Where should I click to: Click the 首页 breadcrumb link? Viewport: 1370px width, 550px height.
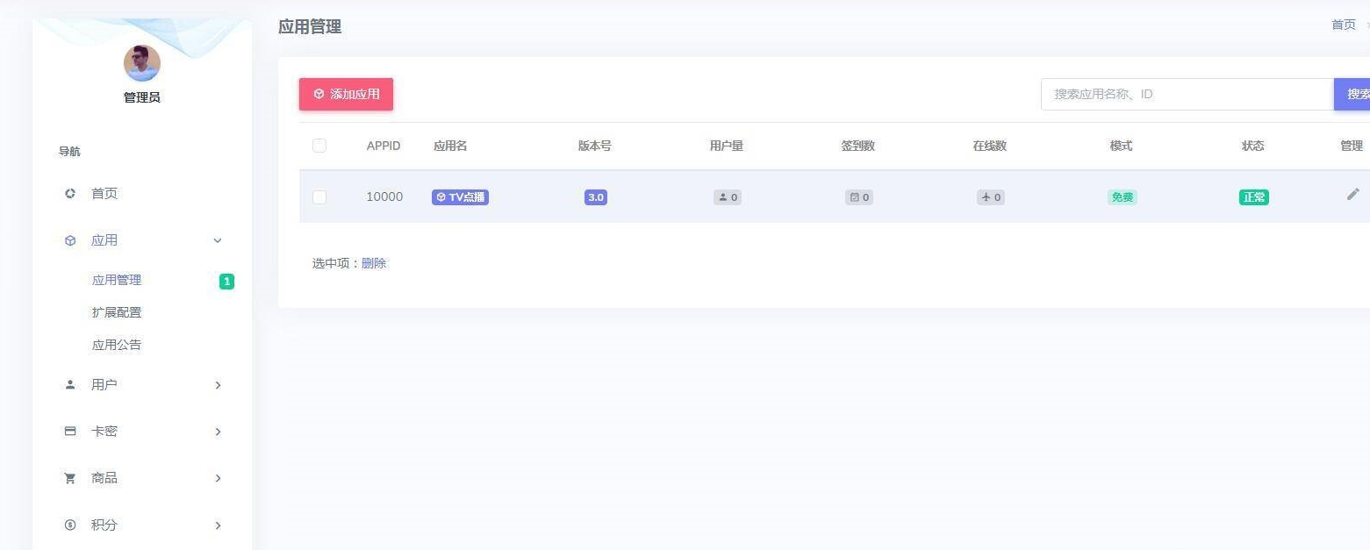[1344, 25]
